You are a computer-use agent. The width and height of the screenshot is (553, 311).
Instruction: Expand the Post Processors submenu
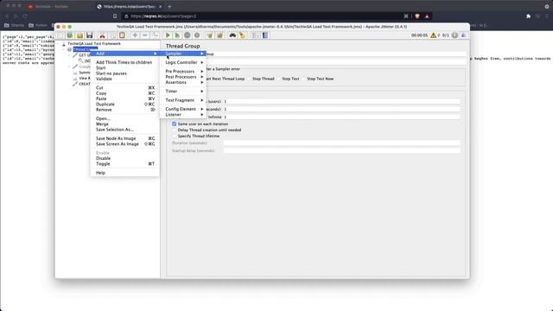[183, 77]
